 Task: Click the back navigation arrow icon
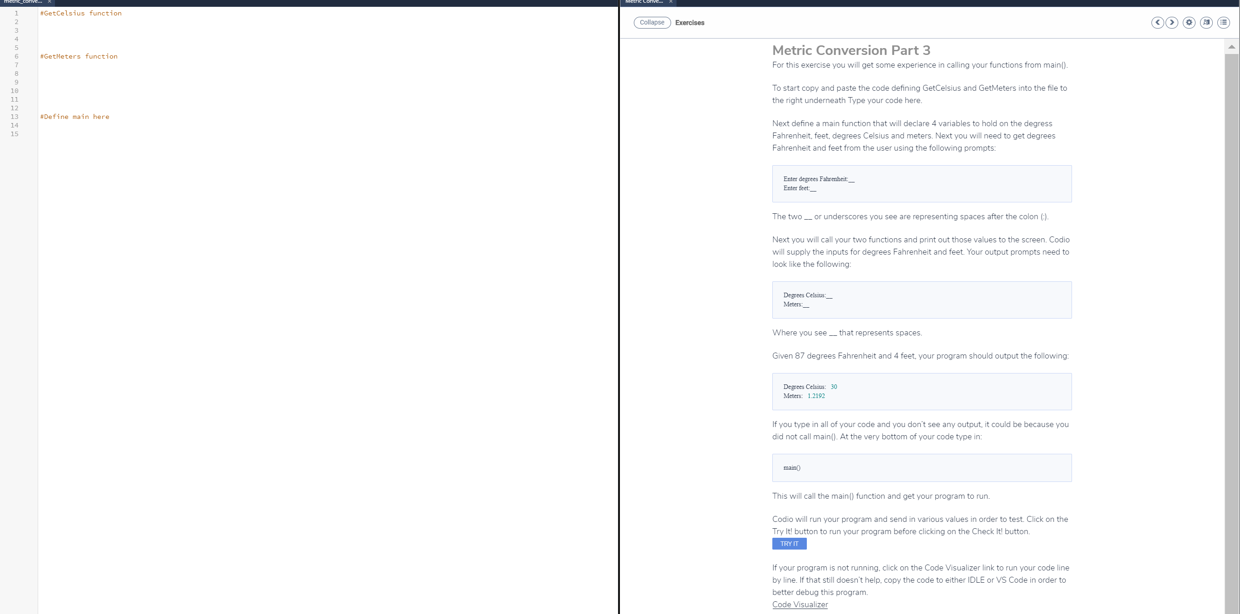coord(1156,21)
